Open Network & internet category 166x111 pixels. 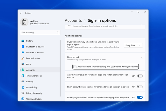point(40,52)
